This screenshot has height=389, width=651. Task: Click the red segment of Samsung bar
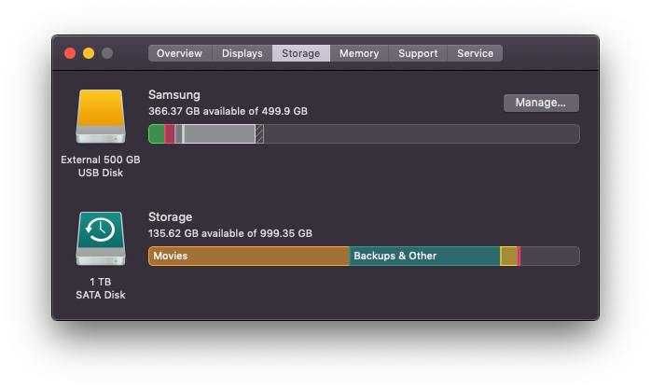[x=170, y=134]
